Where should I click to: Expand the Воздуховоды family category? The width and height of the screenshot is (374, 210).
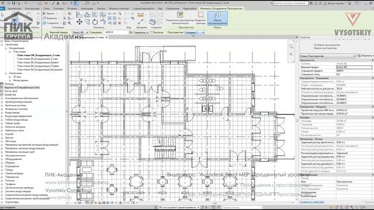[2, 113]
